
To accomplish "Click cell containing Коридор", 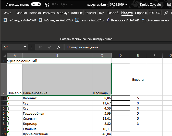I will coord(57,124).
